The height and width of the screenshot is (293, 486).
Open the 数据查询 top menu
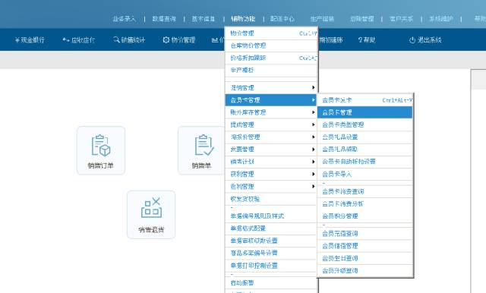pos(164,18)
